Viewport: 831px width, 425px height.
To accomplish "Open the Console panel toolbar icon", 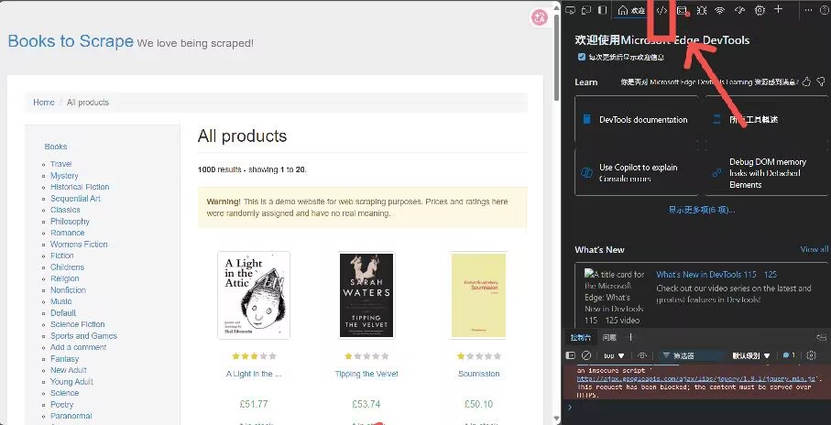I will 683,10.
